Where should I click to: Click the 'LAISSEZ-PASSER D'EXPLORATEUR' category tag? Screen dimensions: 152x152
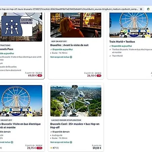[66, 120]
